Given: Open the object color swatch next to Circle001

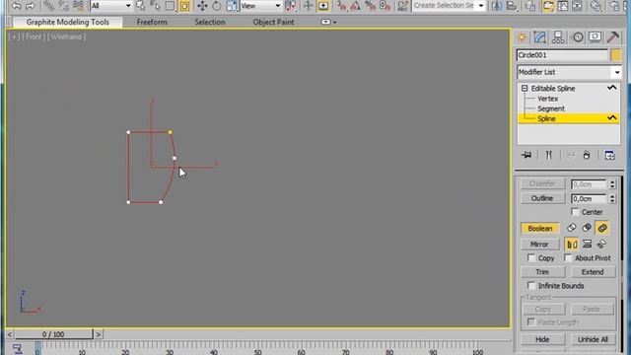Looking at the screenshot, I should pos(615,55).
